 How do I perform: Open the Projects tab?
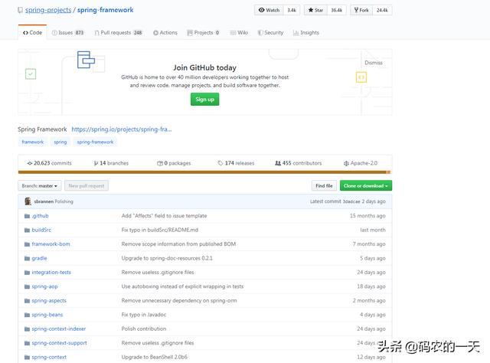point(203,32)
